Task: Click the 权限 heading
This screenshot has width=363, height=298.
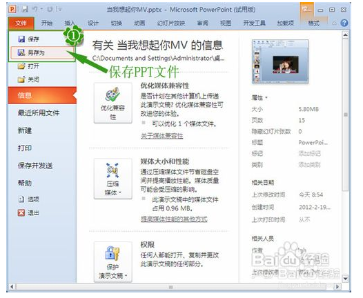Action: (x=148, y=245)
